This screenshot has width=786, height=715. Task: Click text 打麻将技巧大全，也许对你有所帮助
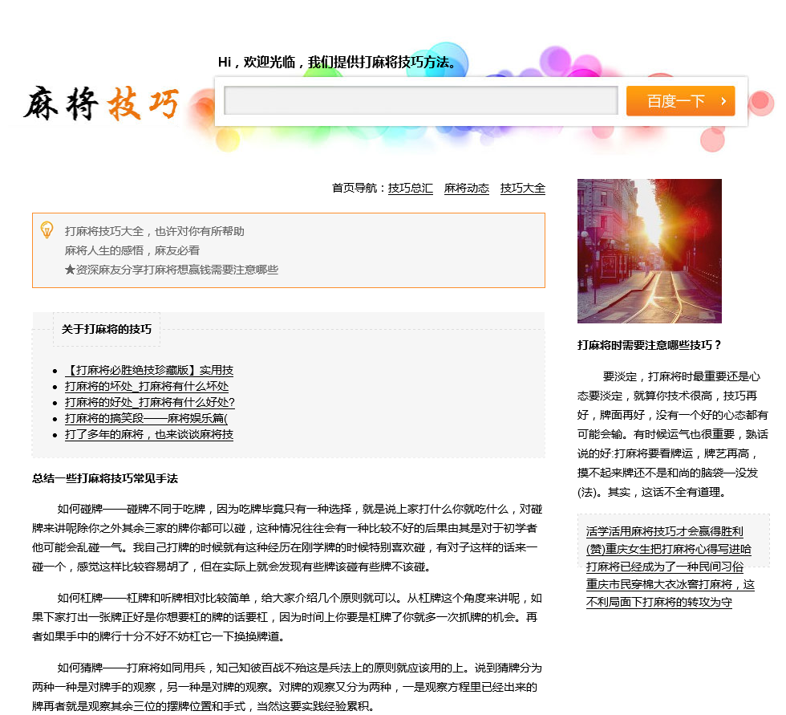(154, 231)
